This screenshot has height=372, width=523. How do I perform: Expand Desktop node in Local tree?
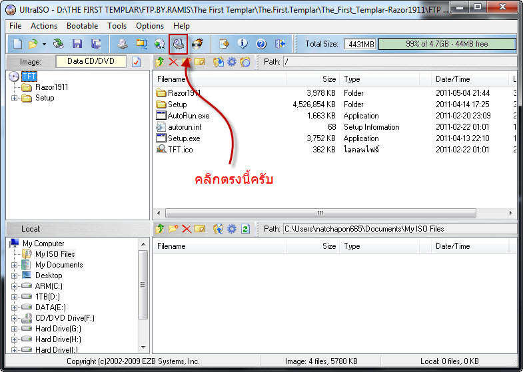(x=14, y=276)
